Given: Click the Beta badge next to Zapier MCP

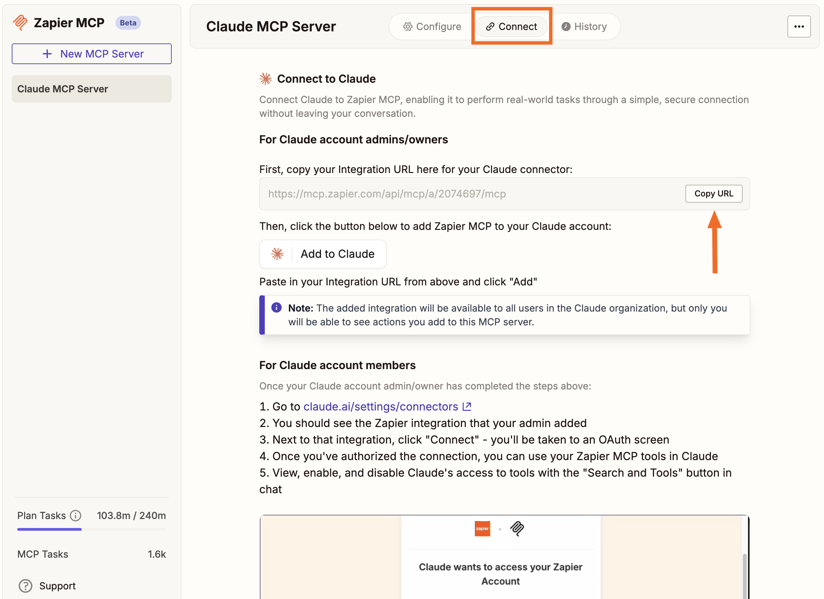Looking at the screenshot, I should pos(128,23).
